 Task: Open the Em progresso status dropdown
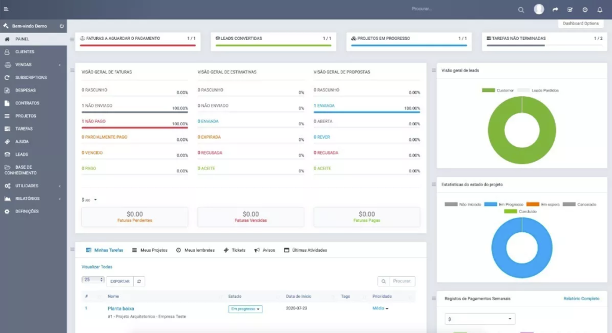tap(245, 309)
